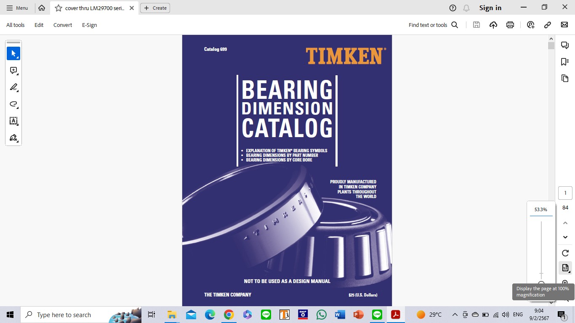Open the comments panel on right
This screenshot has height=323, width=575.
click(565, 45)
